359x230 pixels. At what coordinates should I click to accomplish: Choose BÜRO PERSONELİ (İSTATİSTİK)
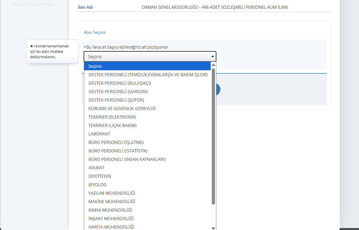point(118,151)
